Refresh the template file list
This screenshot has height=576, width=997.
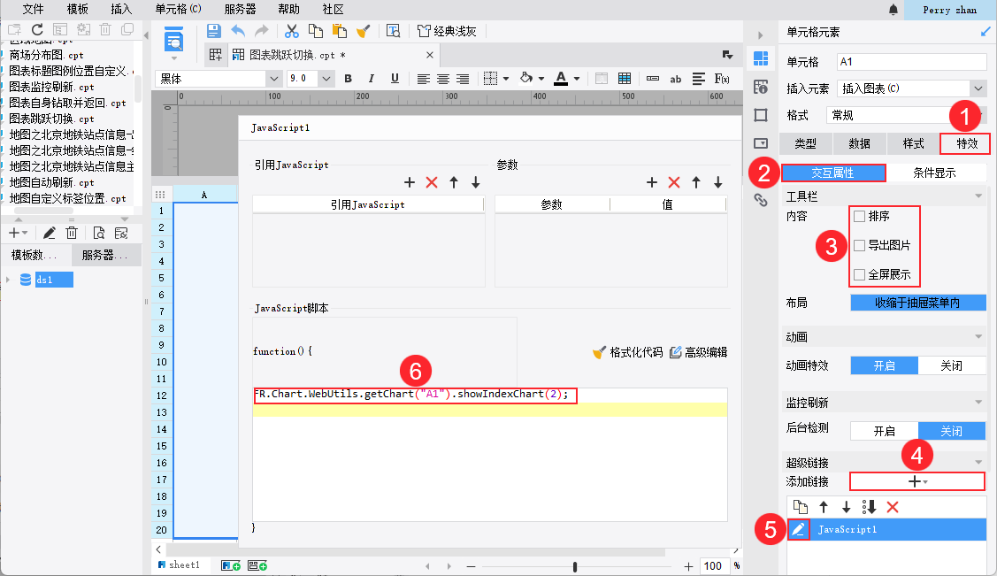pos(37,29)
